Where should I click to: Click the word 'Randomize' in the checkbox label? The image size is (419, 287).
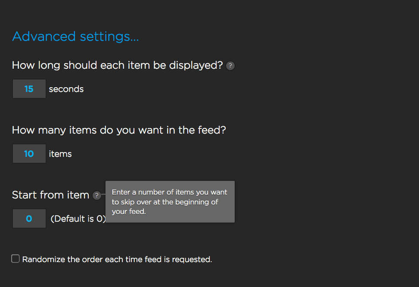tap(44, 260)
